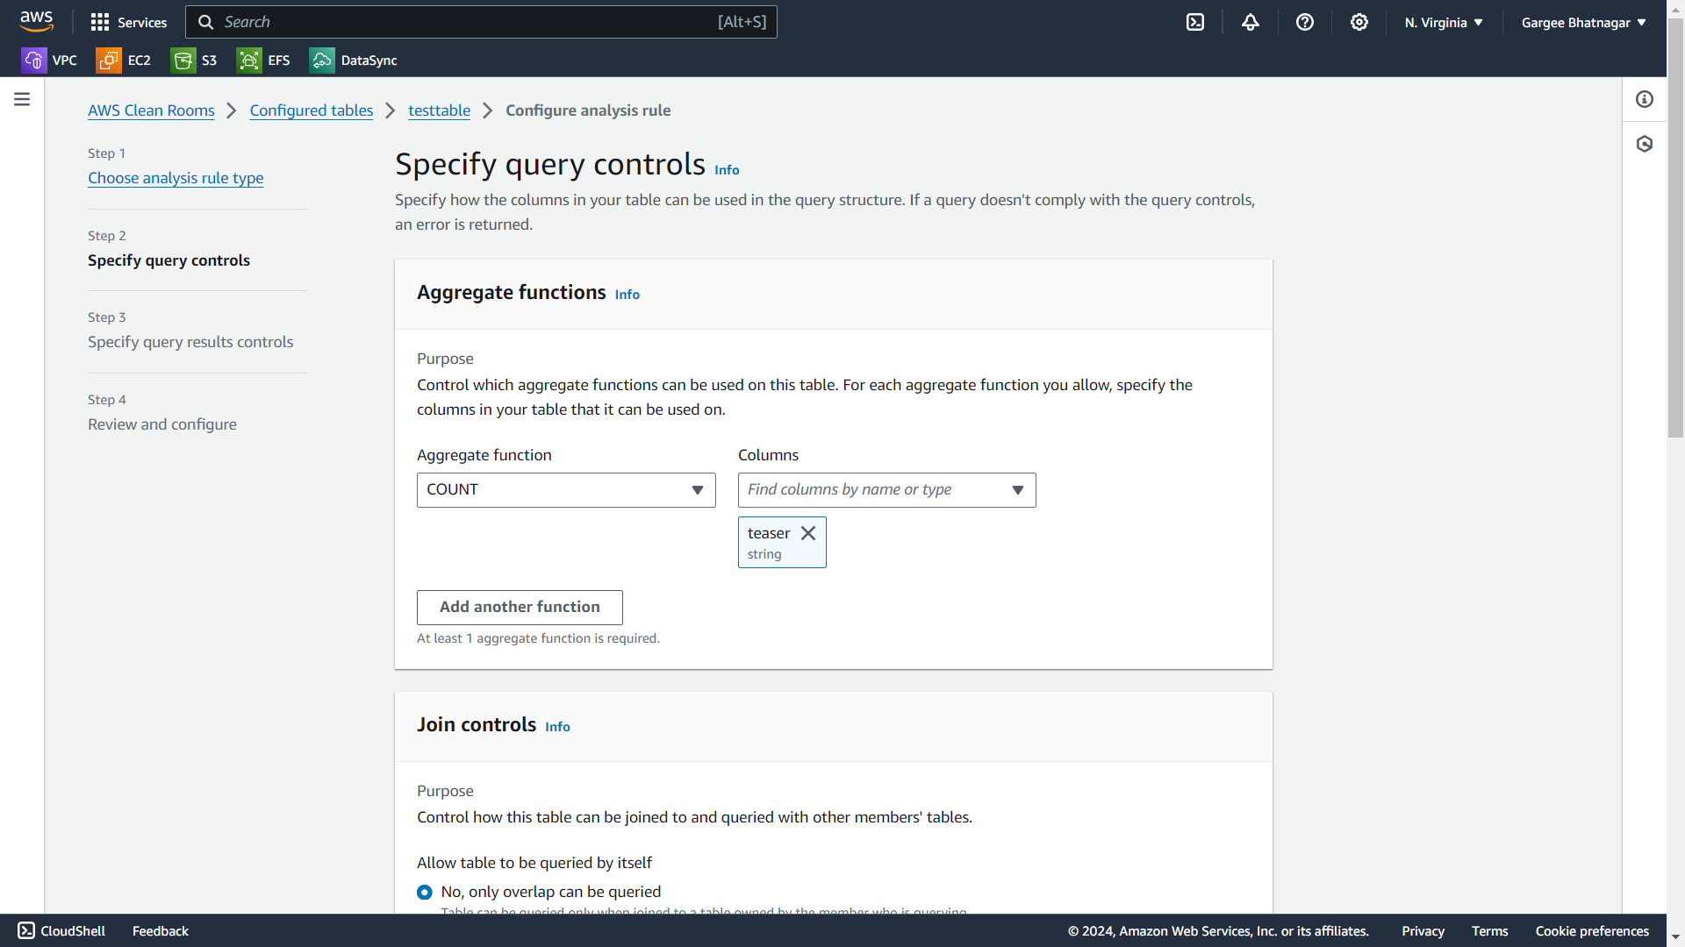Open the EC2 service shortcut icon
1685x947 pixels.
[x=109, y=60]
